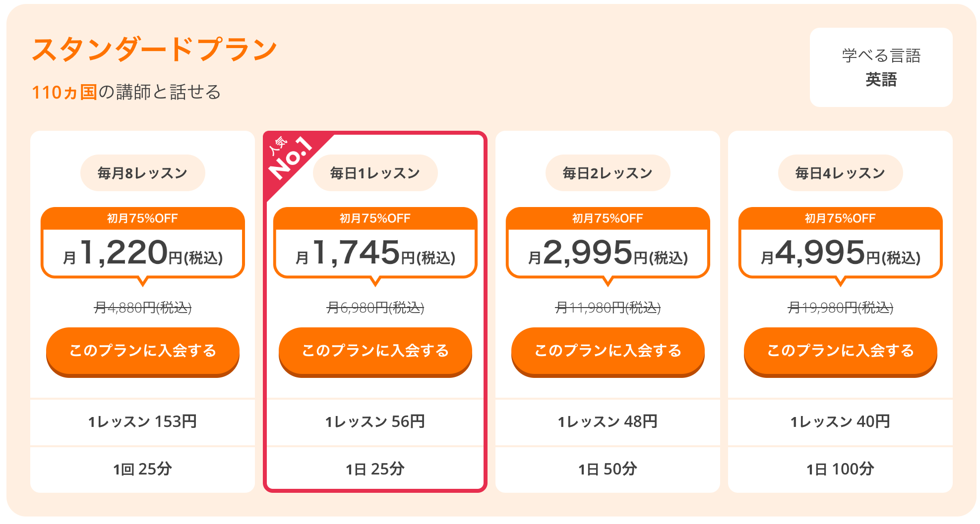Join the 毎日2レッスン plan
The width and height of the screenshot is (980, 524).
(x=608, y=352)
